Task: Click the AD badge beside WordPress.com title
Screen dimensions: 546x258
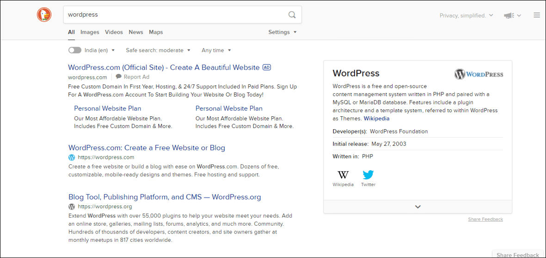Action: [x=267, y=67]
